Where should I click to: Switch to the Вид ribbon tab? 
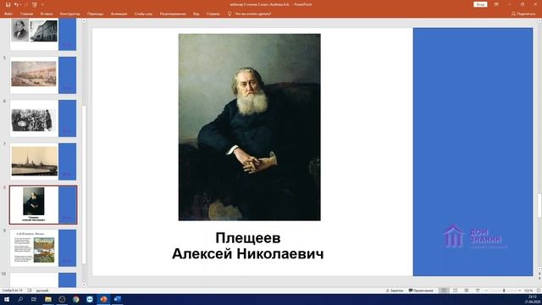tap(196, 14)
